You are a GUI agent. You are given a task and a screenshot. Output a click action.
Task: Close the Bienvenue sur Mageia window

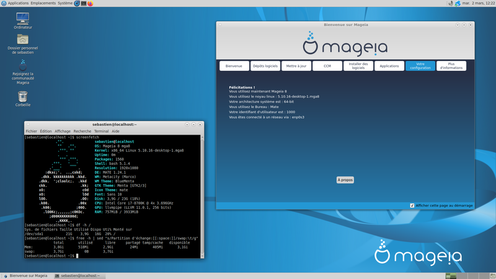[471, 25]
